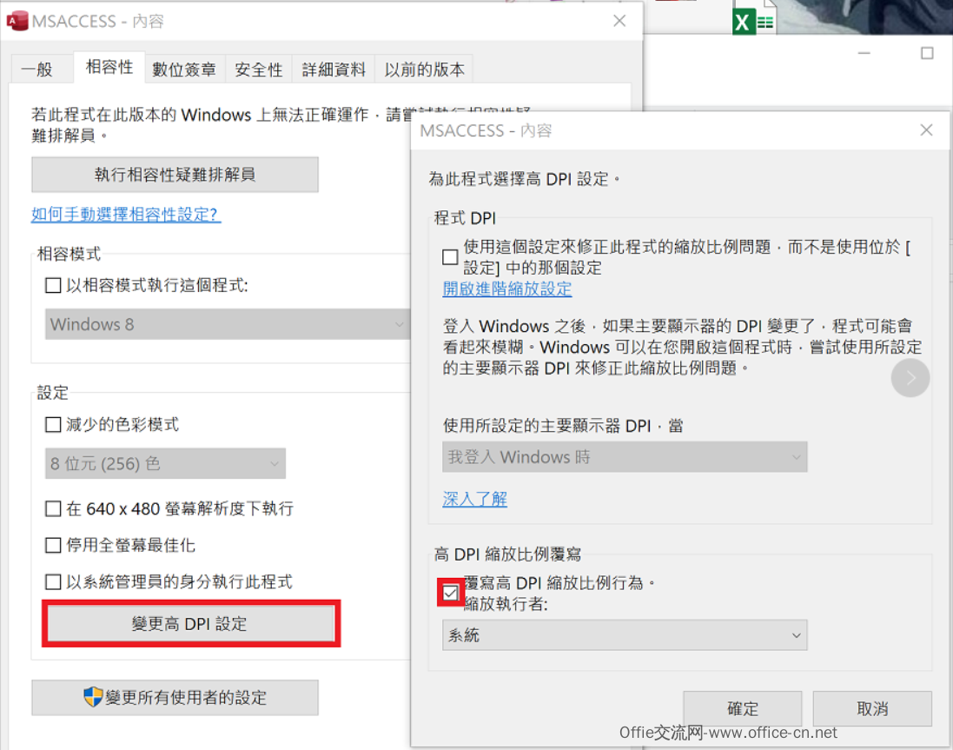
Task: Toggle 停用全螢幕最佳化 checkbox
Action: pos(54,545)
